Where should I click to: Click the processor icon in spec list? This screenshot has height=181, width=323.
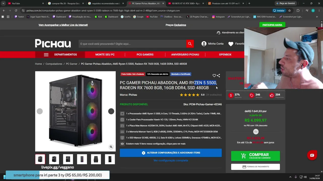pos(122,114)
